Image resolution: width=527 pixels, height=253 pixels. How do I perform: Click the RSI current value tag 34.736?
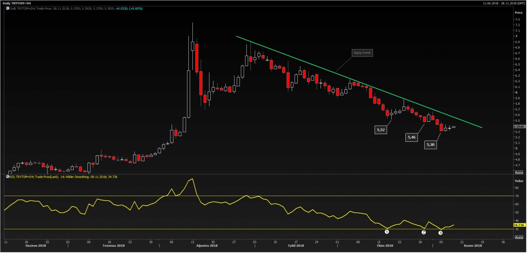point(519,225)
